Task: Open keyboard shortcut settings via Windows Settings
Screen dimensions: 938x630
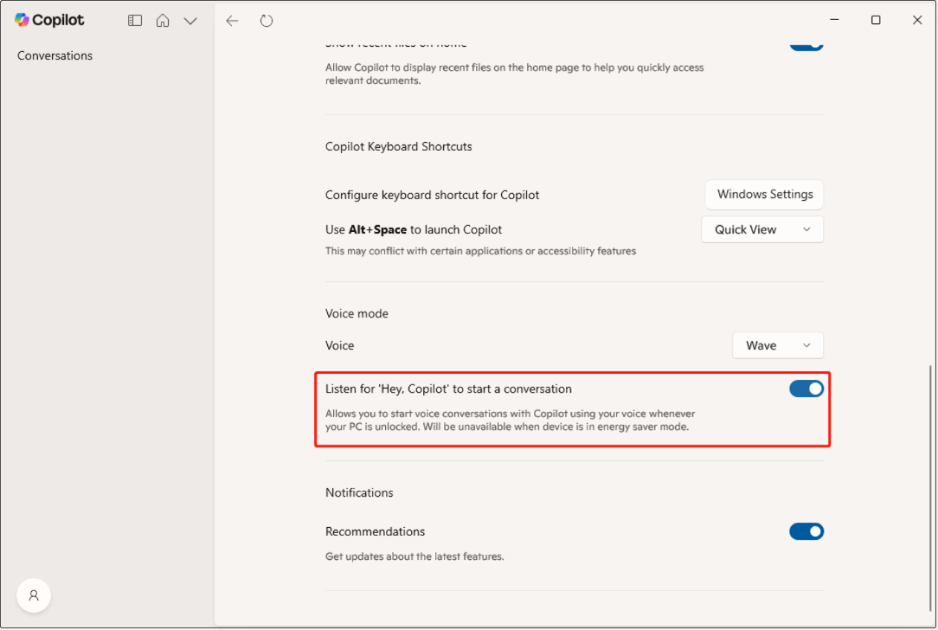Action: (x=763, y=195)
